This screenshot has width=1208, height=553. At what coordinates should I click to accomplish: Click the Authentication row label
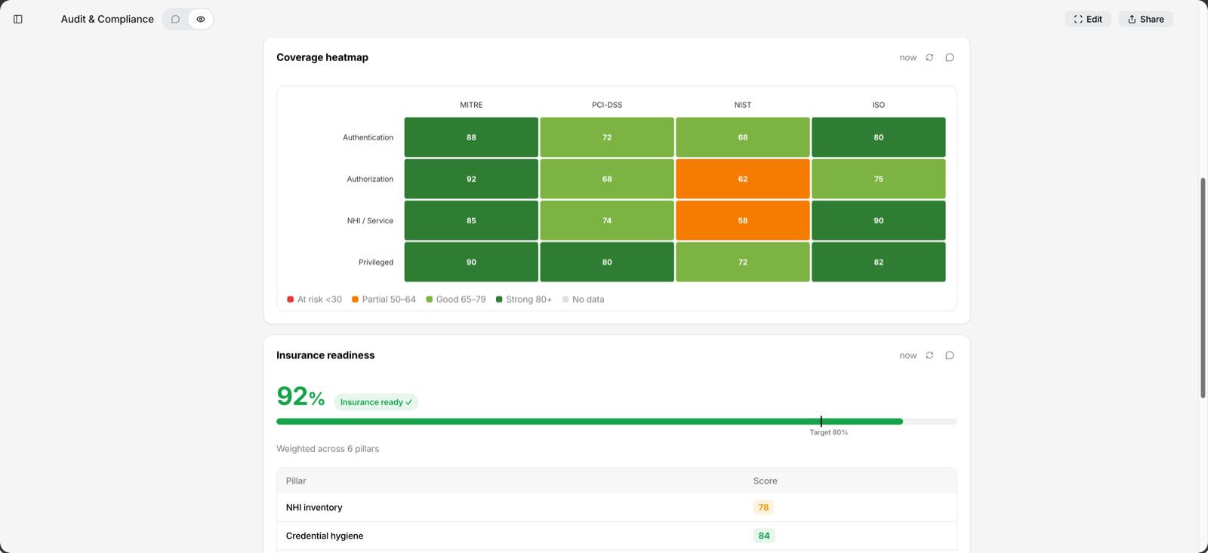pyautogui.click(x=368, y=137)
